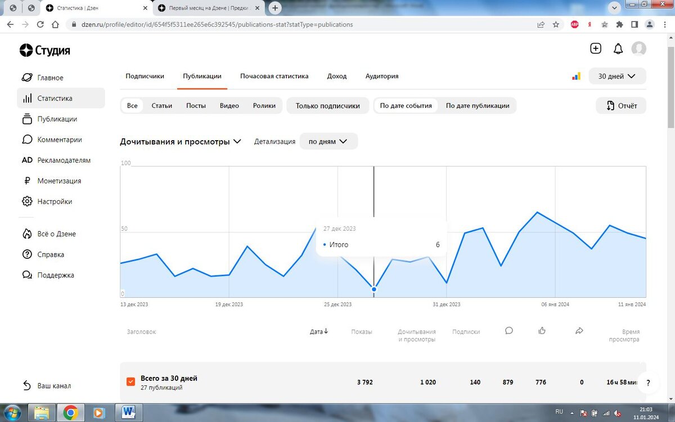This screenshot has width=675, height=422.
Task: Toggle the 'Всего за 30 дней' checkbox
Action: [x=131, y=382]
